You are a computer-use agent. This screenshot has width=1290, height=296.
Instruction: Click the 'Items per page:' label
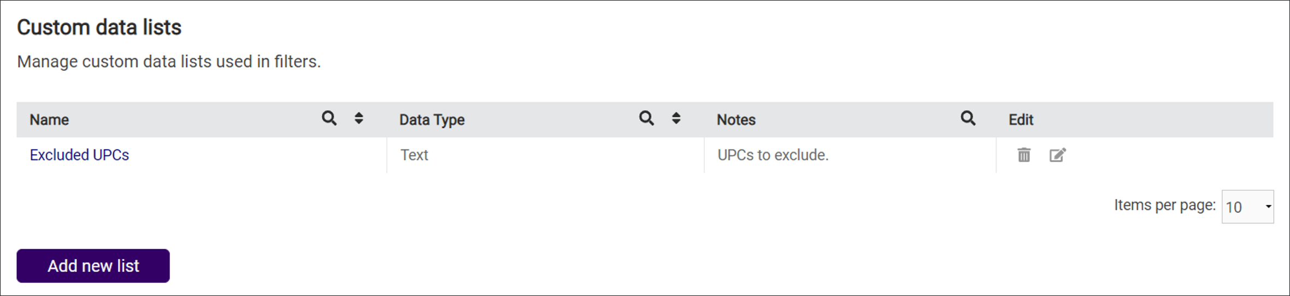(x=1164, y=205)
